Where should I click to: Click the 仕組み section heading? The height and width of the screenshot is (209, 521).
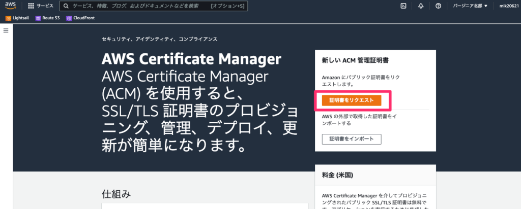click(117, 194)
